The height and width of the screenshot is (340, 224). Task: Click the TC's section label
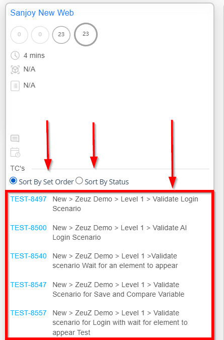pos(18,168)
